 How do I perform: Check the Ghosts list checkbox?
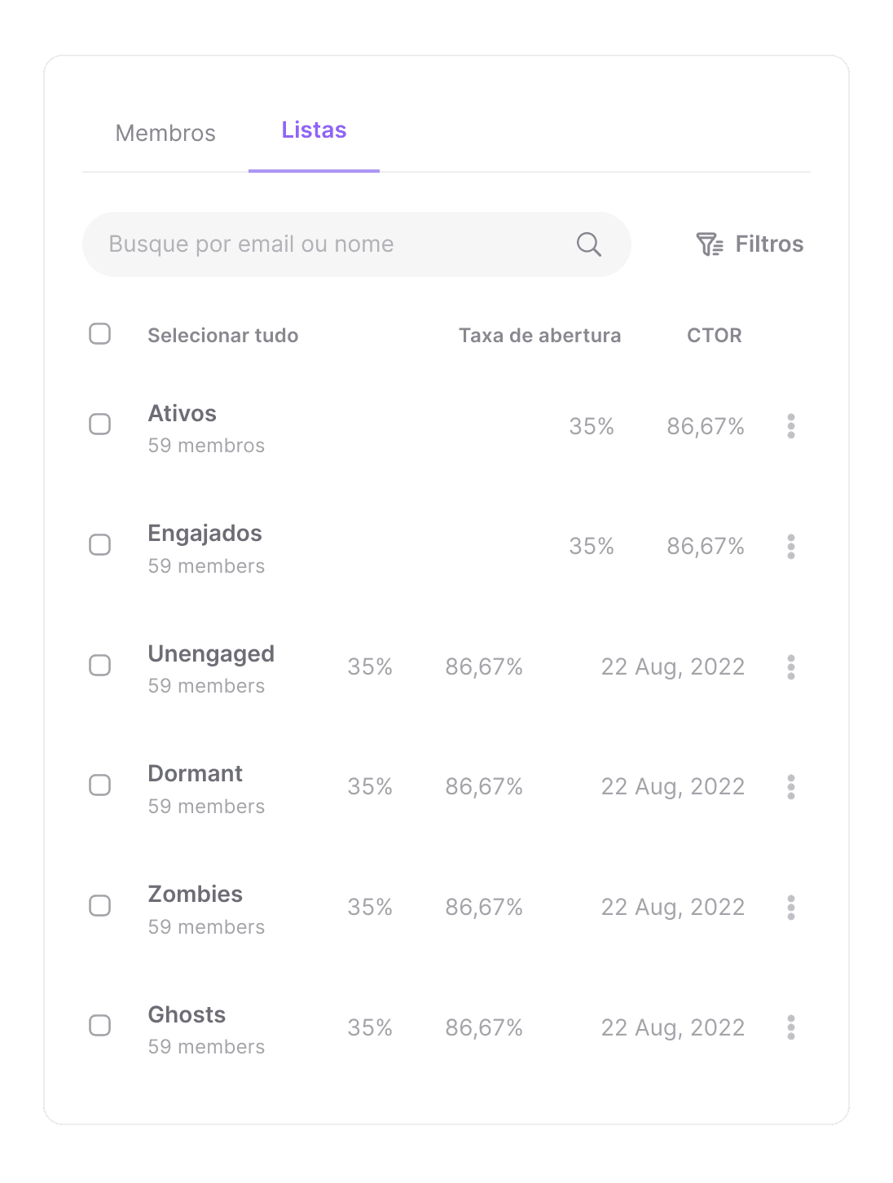pyautogui.click(x=100, y=1026)
